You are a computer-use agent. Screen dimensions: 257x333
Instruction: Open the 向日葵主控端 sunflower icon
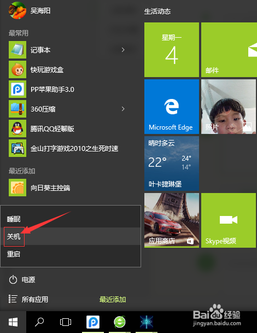pos(17,188)
